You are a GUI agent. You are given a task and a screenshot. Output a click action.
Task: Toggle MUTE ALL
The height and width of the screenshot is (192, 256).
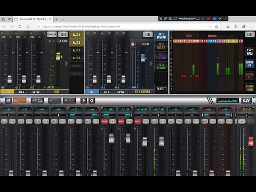(250, 76)
